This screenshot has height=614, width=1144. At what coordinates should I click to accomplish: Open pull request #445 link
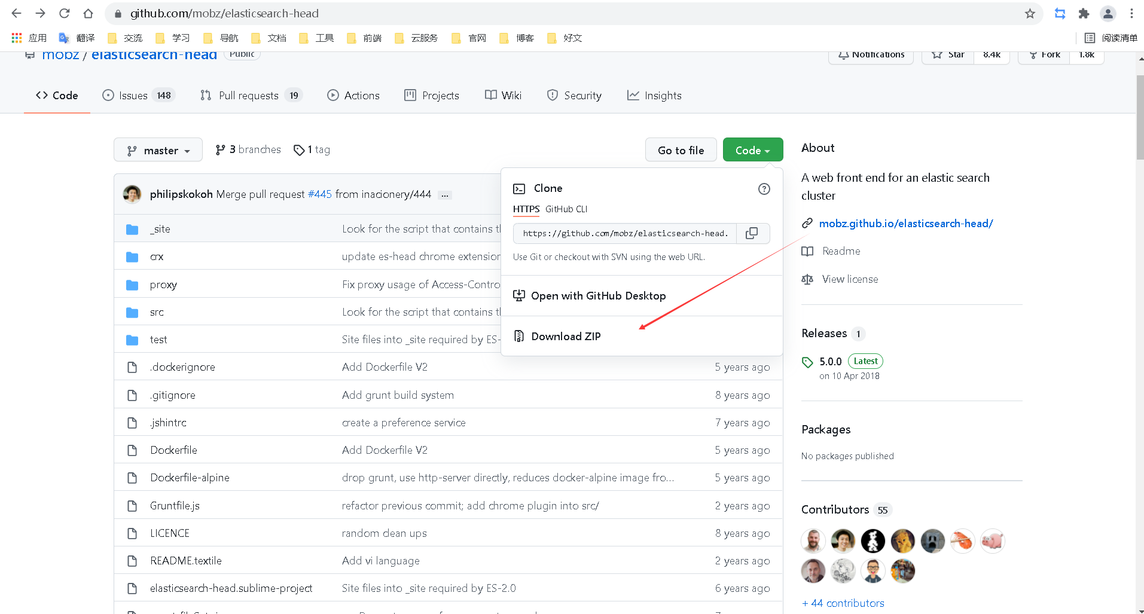320,194
